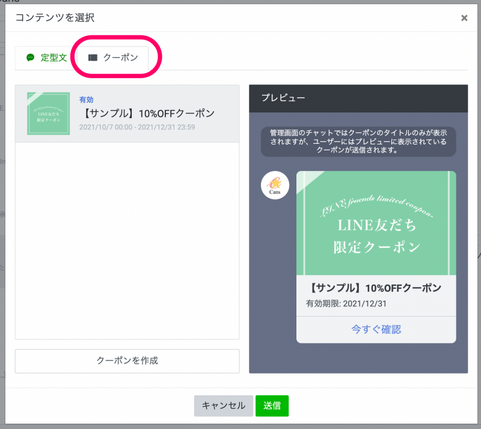Image resolution: width=481 pixels, height=429 pixels.
Task: Click the empty area below coupon list
Action: coord(127,241)
